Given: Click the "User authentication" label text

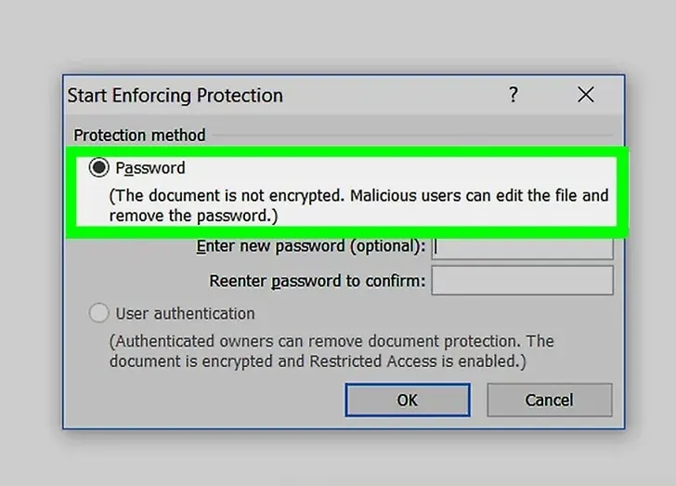Looking at the screenshot, I should click(x=185, y=313).
